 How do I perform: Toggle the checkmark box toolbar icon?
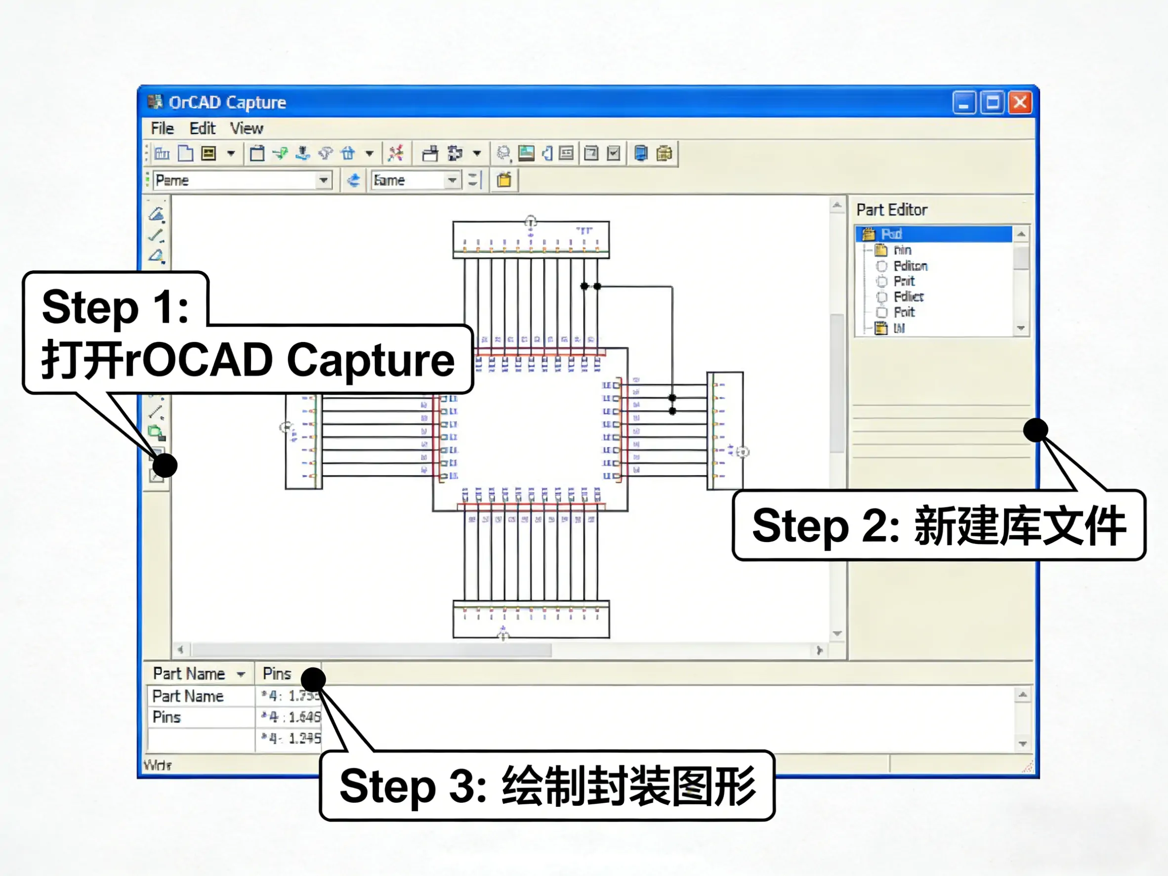(614, 154)
